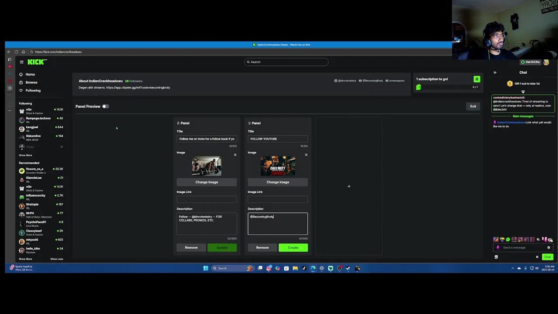Click the Kick logo
Screen dimensions: 558x314
(37, 62)
